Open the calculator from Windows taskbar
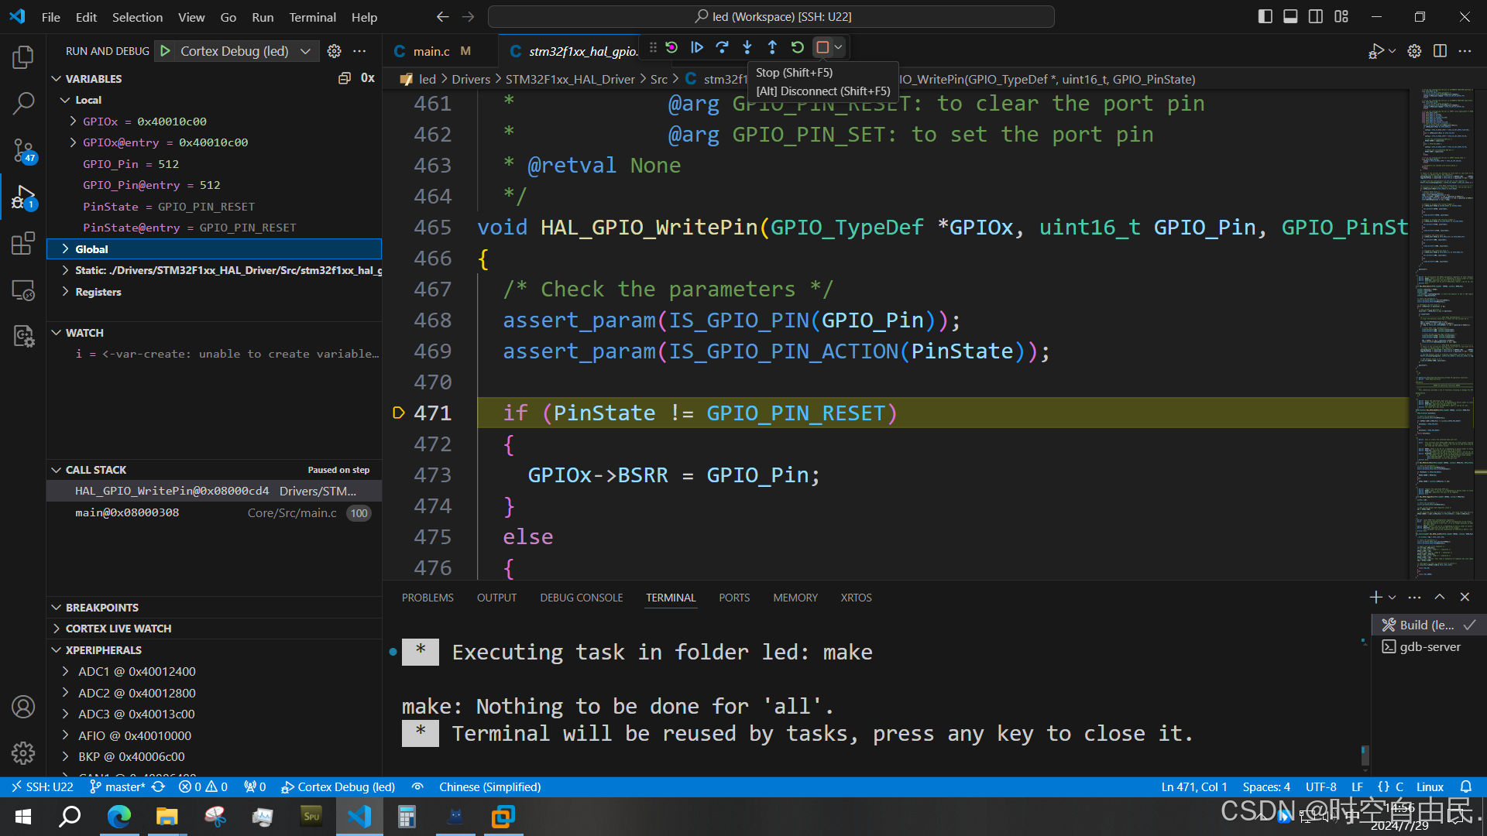1487x836 pixels. click(x=407, y=817)
